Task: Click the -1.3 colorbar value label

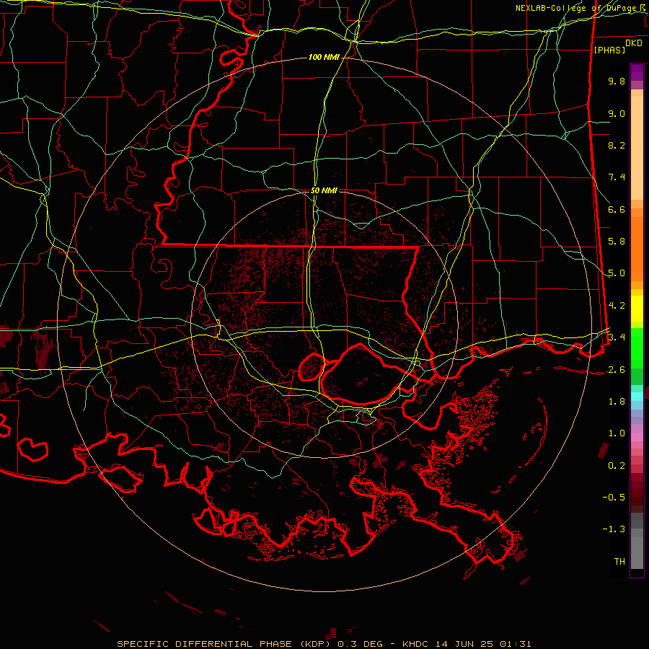Action: pos(614,529)
